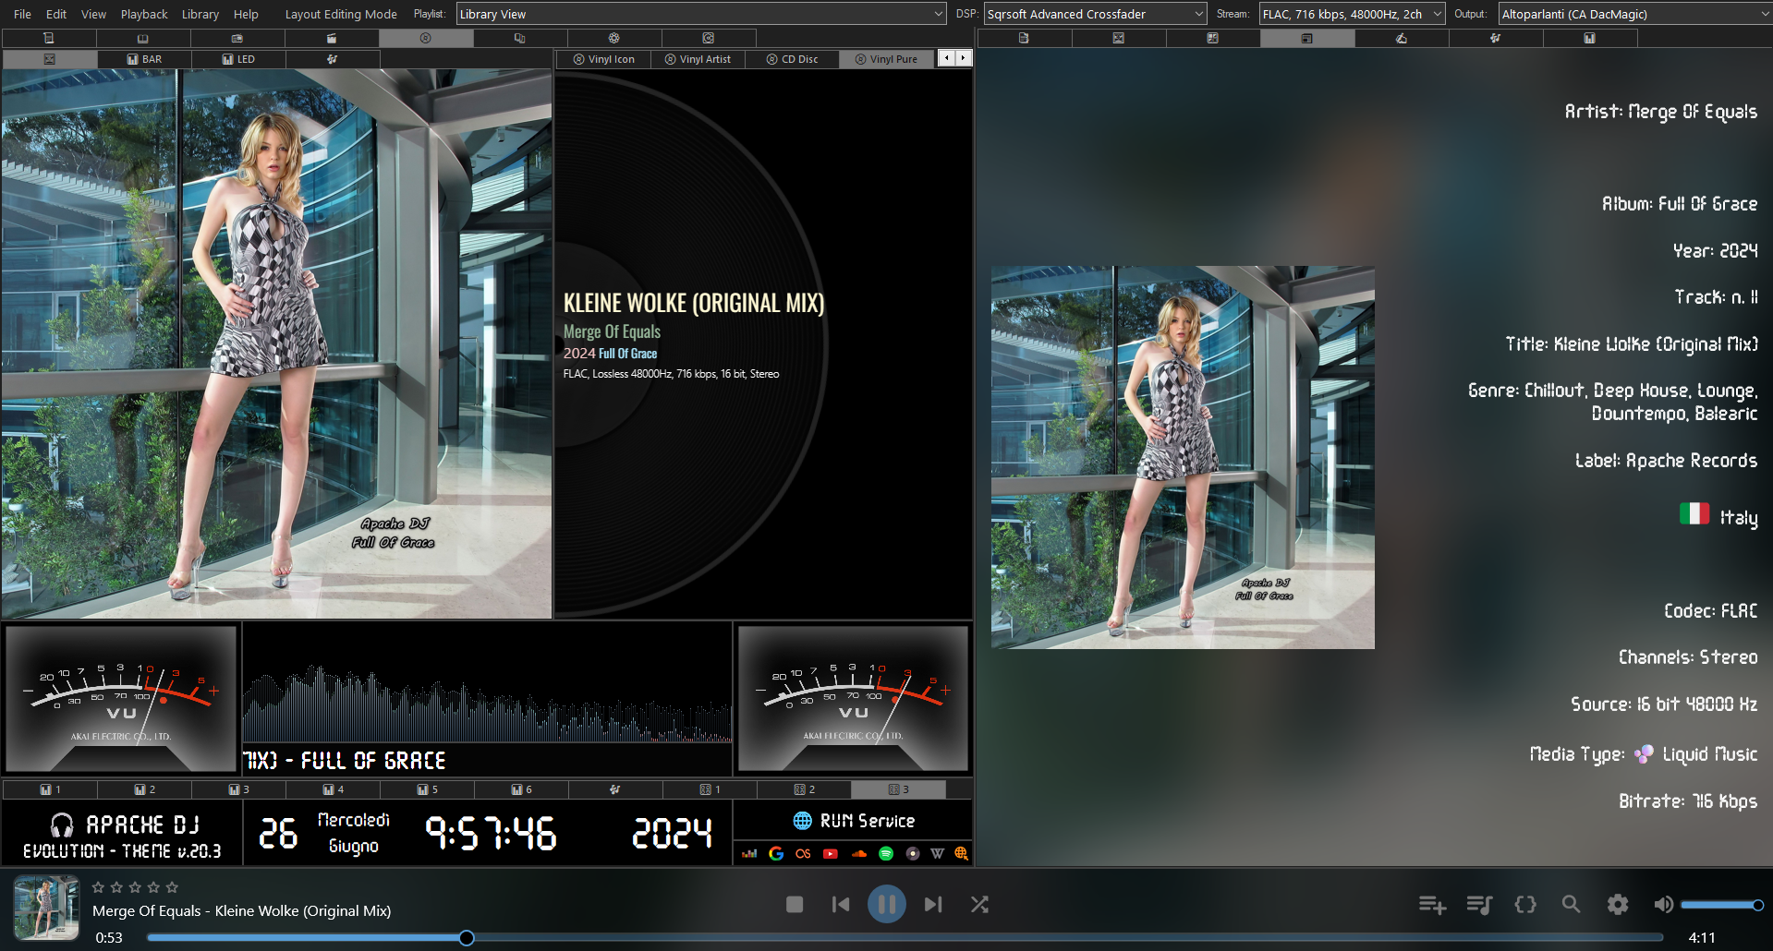1773x951 pixels.
Task: Click the add-to-playlist icon
Action: tap(1432, 905)
